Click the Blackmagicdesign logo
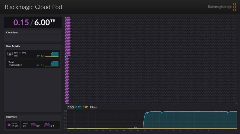Image resolution: width=240 pixels, height=134 pixels. point(222,7)
